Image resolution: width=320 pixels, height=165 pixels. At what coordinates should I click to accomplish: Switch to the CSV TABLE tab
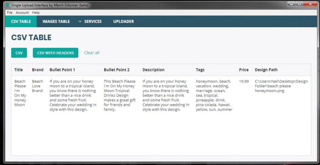tap(21, 22)
